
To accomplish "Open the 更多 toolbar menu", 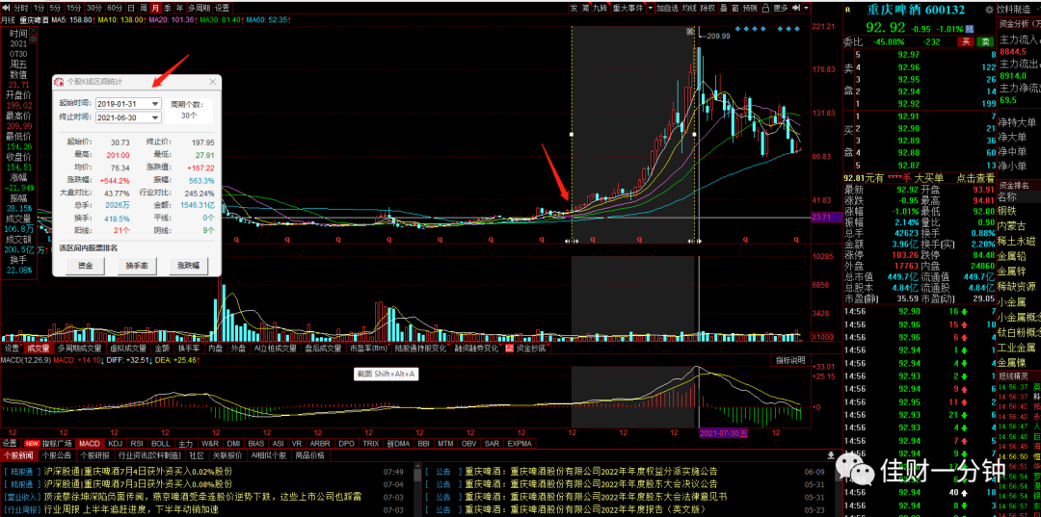I will [780, 8].
